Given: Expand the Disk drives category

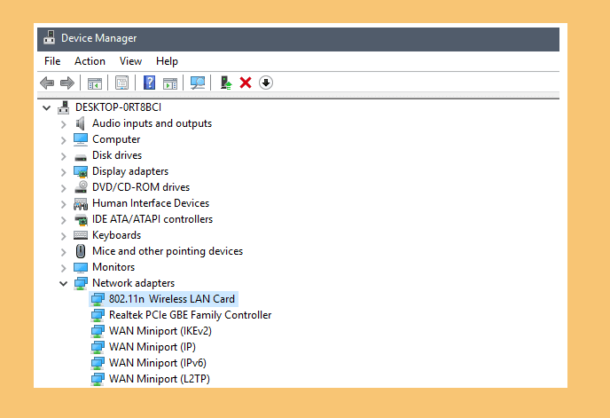Looking at the screenshot, I should (x=63, y=155).
